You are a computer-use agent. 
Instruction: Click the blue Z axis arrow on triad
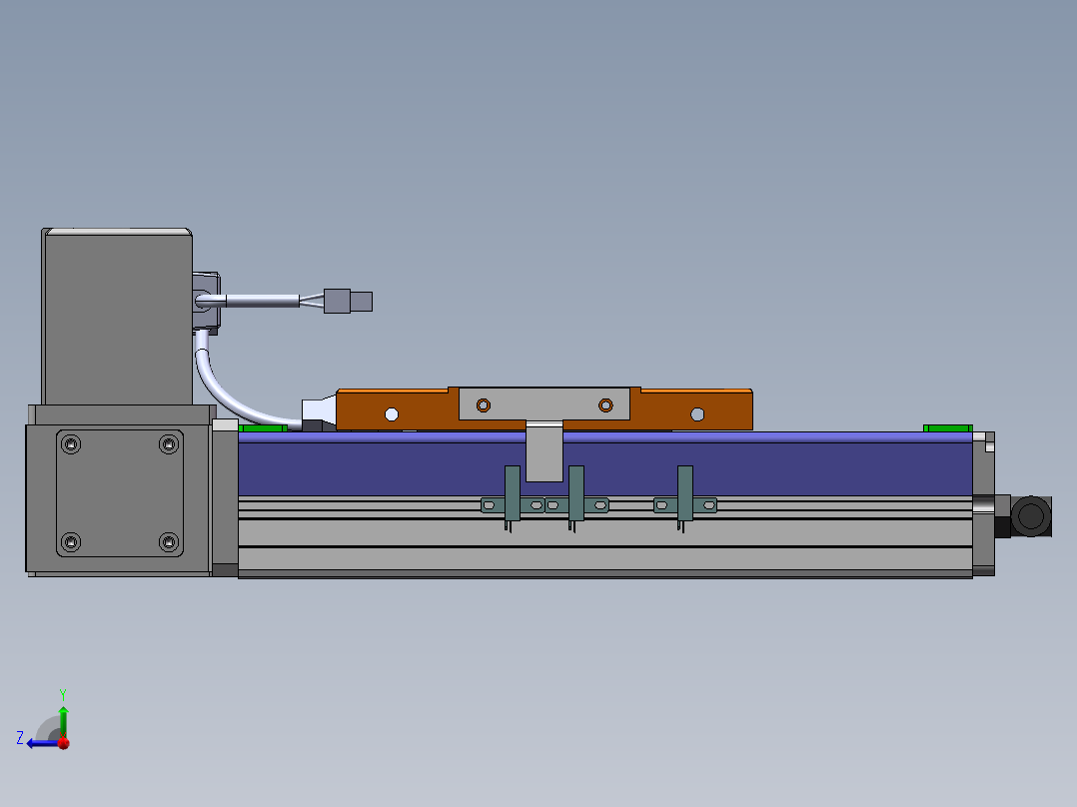point(38,742)
